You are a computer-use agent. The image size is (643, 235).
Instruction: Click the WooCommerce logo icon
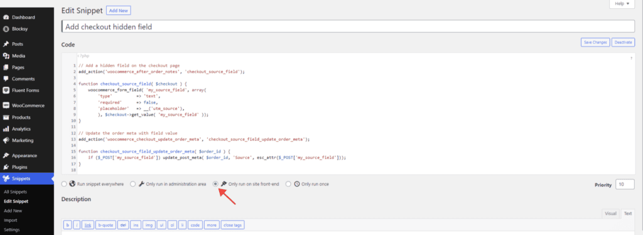tap(6, 106)
